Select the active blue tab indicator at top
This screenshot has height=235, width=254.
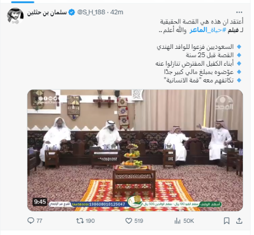(x=23, y=2)
